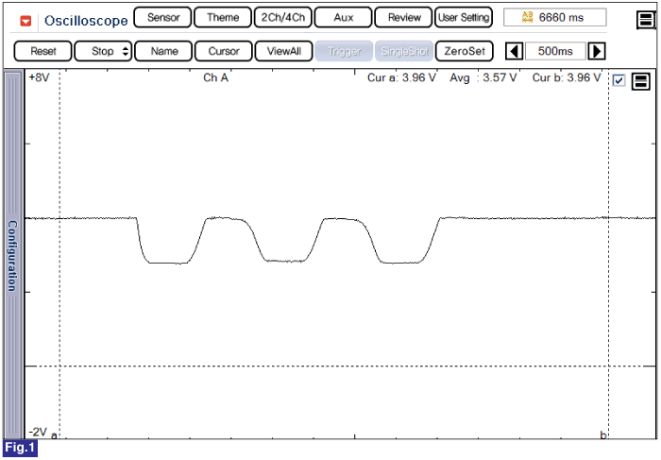
Task: Click the 6660 ms cursor time readout
Action: 555,18
